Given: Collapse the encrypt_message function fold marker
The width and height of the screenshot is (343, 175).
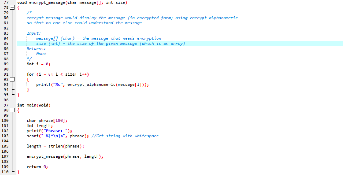Looking at the screenshot, I should click(x=12, y=7).
